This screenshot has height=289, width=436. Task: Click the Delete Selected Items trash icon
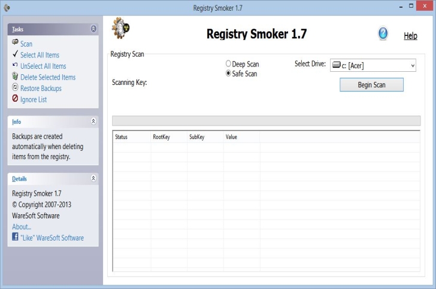point(15,77)
